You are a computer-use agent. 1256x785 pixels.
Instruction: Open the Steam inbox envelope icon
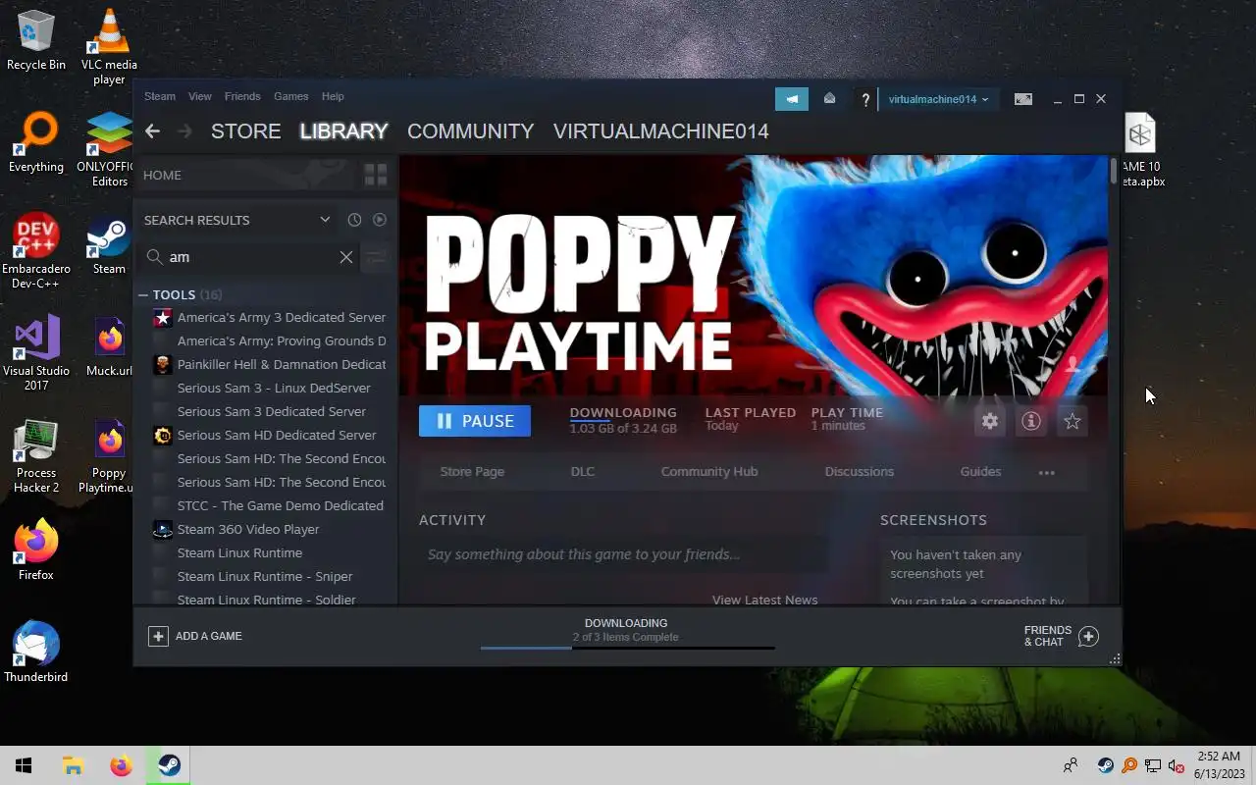pos(829,98)
